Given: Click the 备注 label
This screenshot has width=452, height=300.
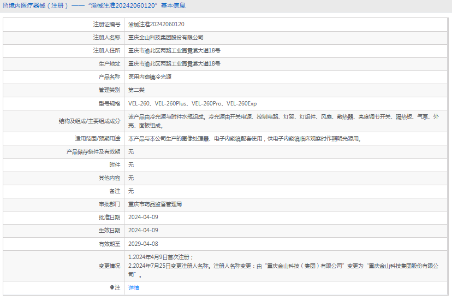Looking at the screenshot, I should coord(115,191).
